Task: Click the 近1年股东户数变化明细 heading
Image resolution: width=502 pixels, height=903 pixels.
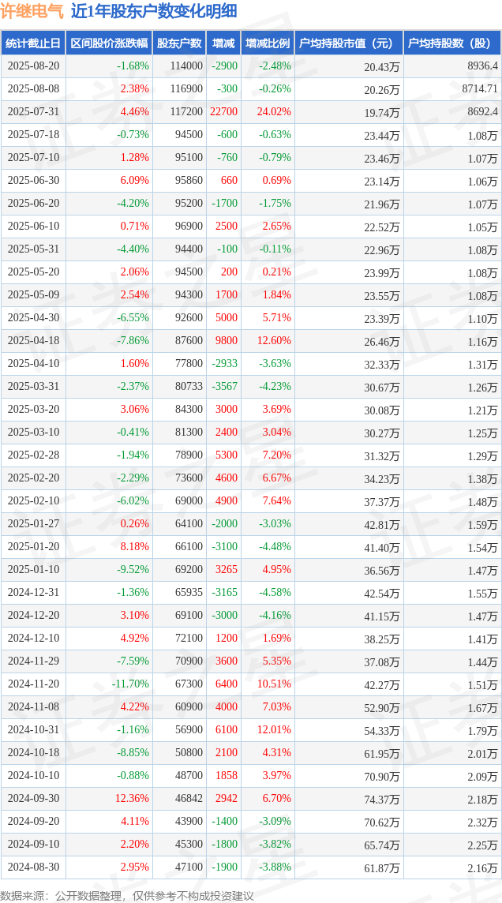Action: (154, 12)
